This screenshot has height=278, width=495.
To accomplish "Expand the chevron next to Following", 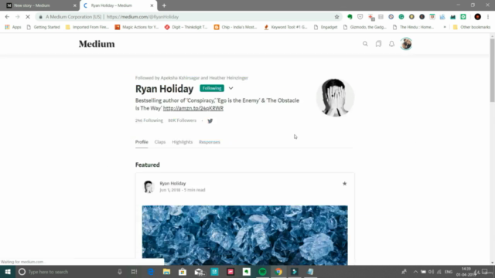I will 230,88.
